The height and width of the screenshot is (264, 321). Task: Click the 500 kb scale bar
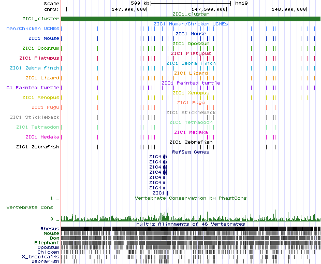pos(191,3)
